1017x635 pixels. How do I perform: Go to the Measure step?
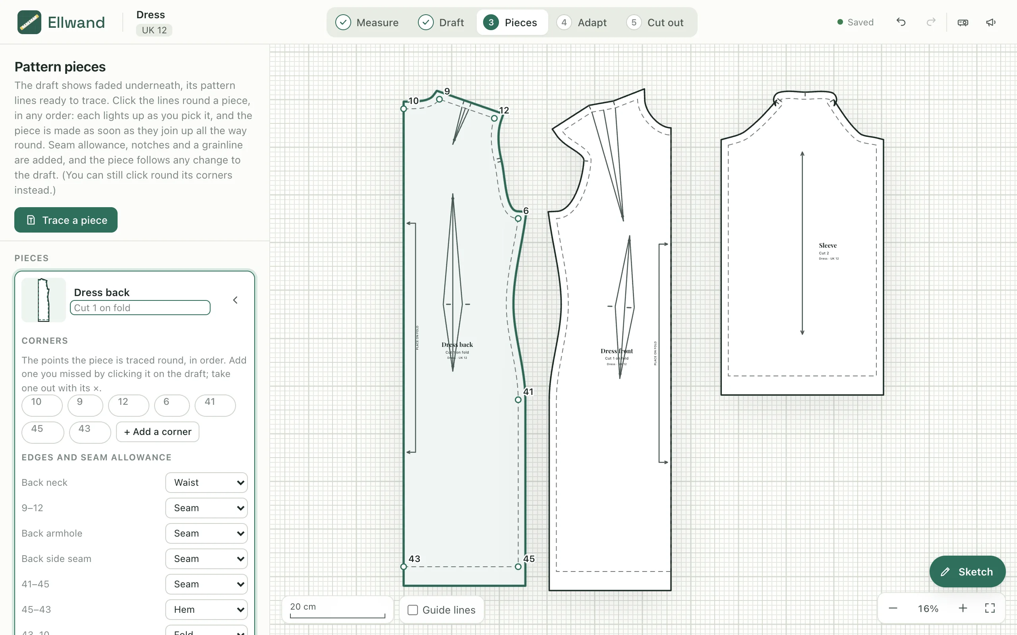[367, 22]
